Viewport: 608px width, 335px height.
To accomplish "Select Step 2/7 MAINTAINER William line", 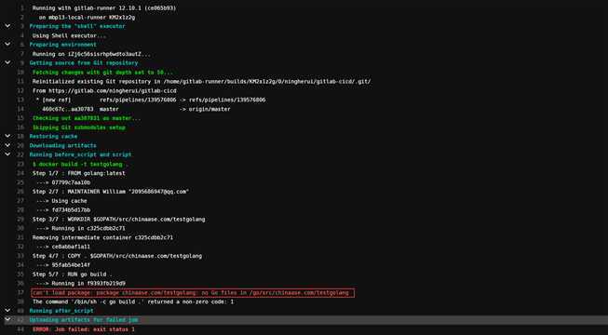I will point(111,192).
